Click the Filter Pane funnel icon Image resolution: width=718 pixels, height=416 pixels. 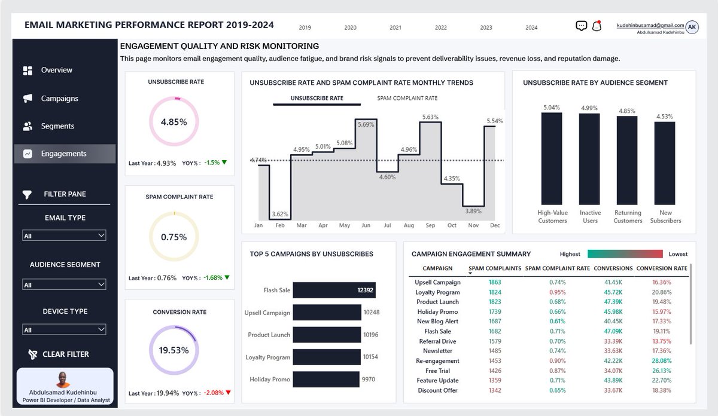pos(27,194)
